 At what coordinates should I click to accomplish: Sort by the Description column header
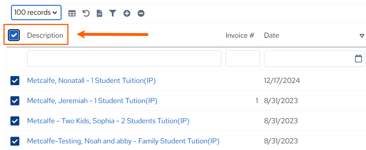(45, 35)
